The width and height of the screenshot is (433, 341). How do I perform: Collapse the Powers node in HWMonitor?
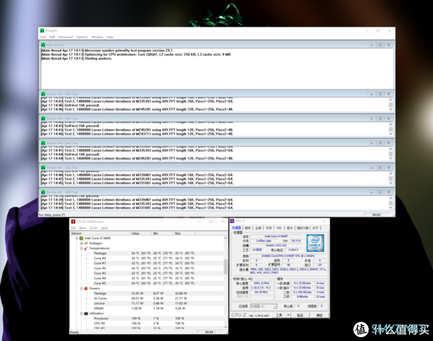tap(82, 288)
